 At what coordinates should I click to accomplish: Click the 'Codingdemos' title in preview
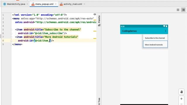[129, 31]
